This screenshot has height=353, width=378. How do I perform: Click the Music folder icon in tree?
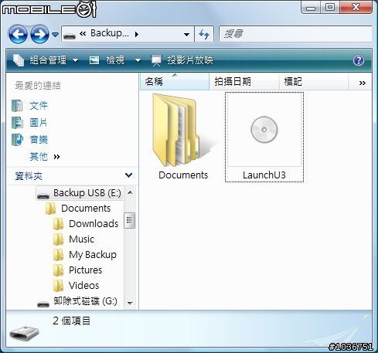coord(58,239)
